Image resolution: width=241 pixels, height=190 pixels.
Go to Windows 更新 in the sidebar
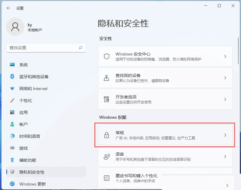tap(32, 184)
